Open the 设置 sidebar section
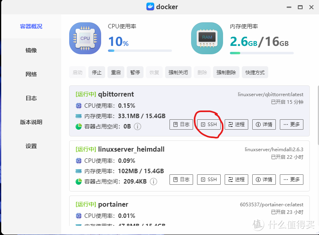 pos(31,146)
